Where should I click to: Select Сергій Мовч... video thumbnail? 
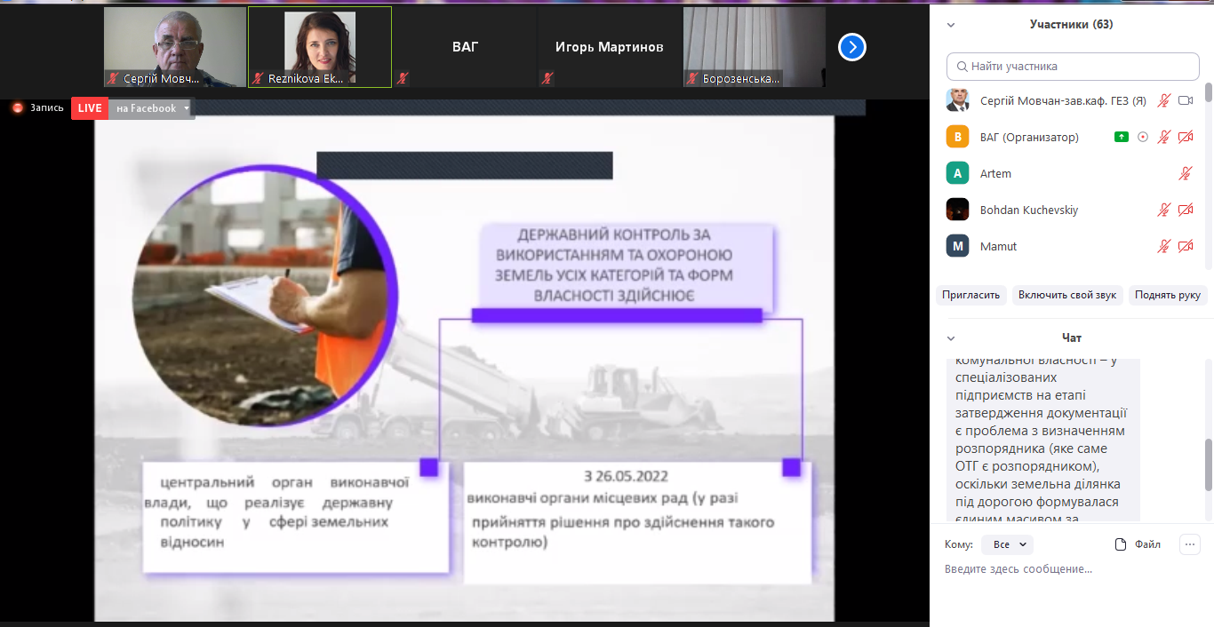click(x=175, y=47)
